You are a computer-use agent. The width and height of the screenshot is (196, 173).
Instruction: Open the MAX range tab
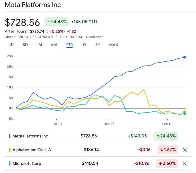(x=114, y=45)
